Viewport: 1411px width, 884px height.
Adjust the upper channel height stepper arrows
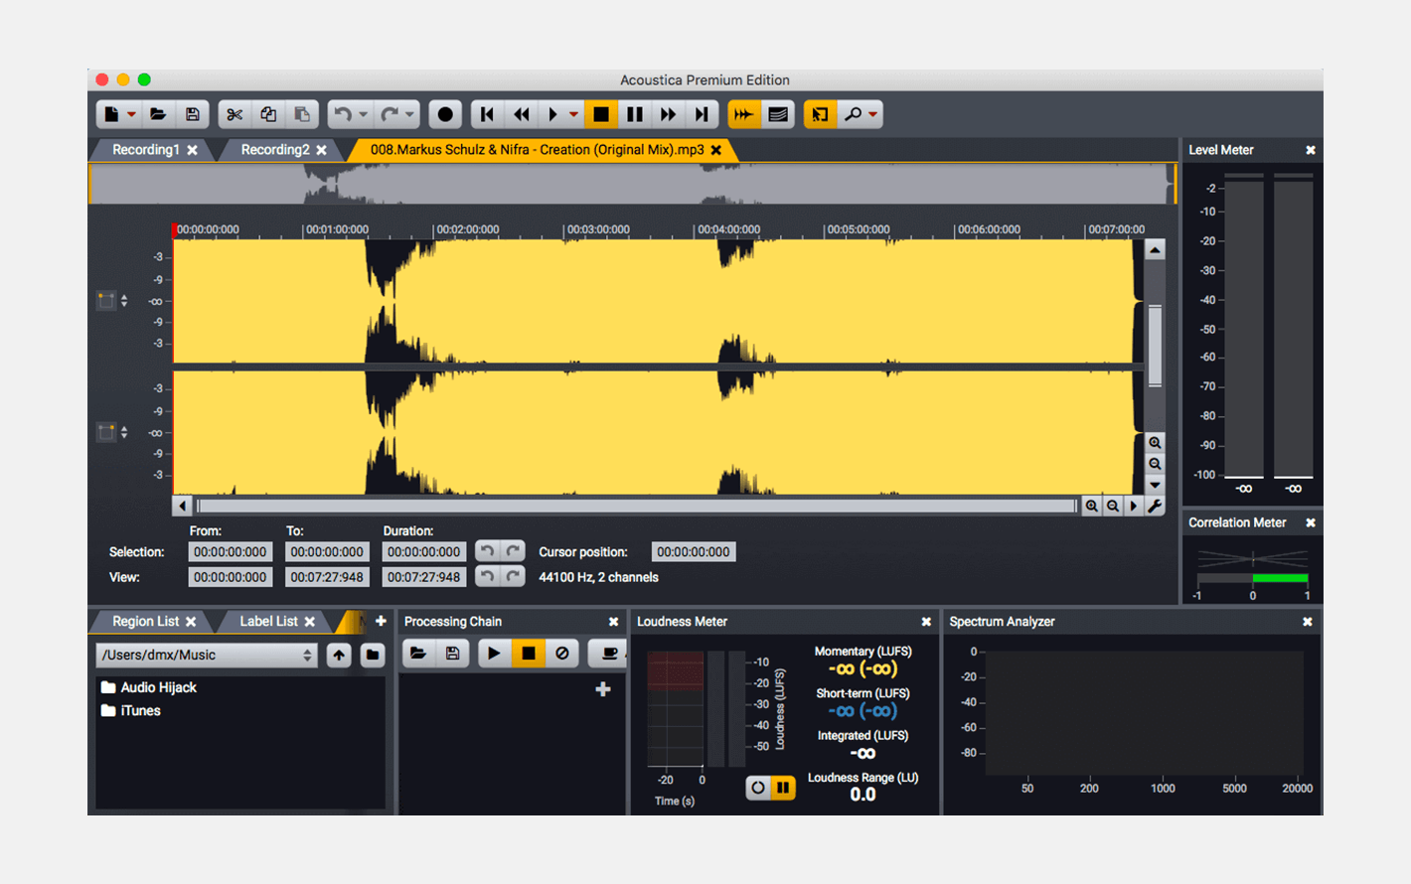pos(124,300)
